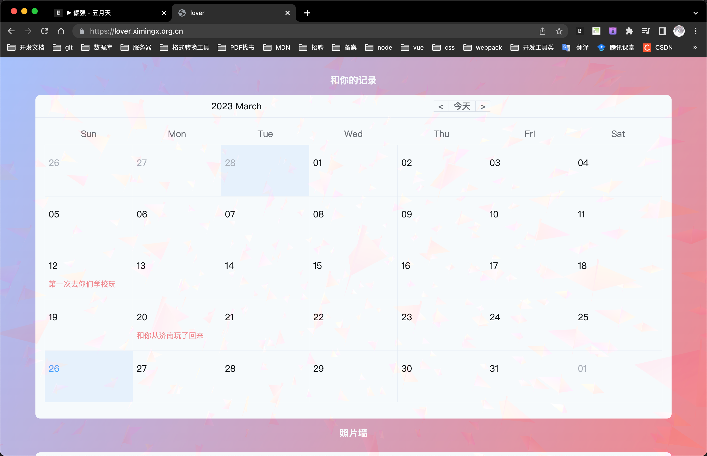Go to next month in calendar
This screenshot has width=707, height=456.
tap(483, 107)
